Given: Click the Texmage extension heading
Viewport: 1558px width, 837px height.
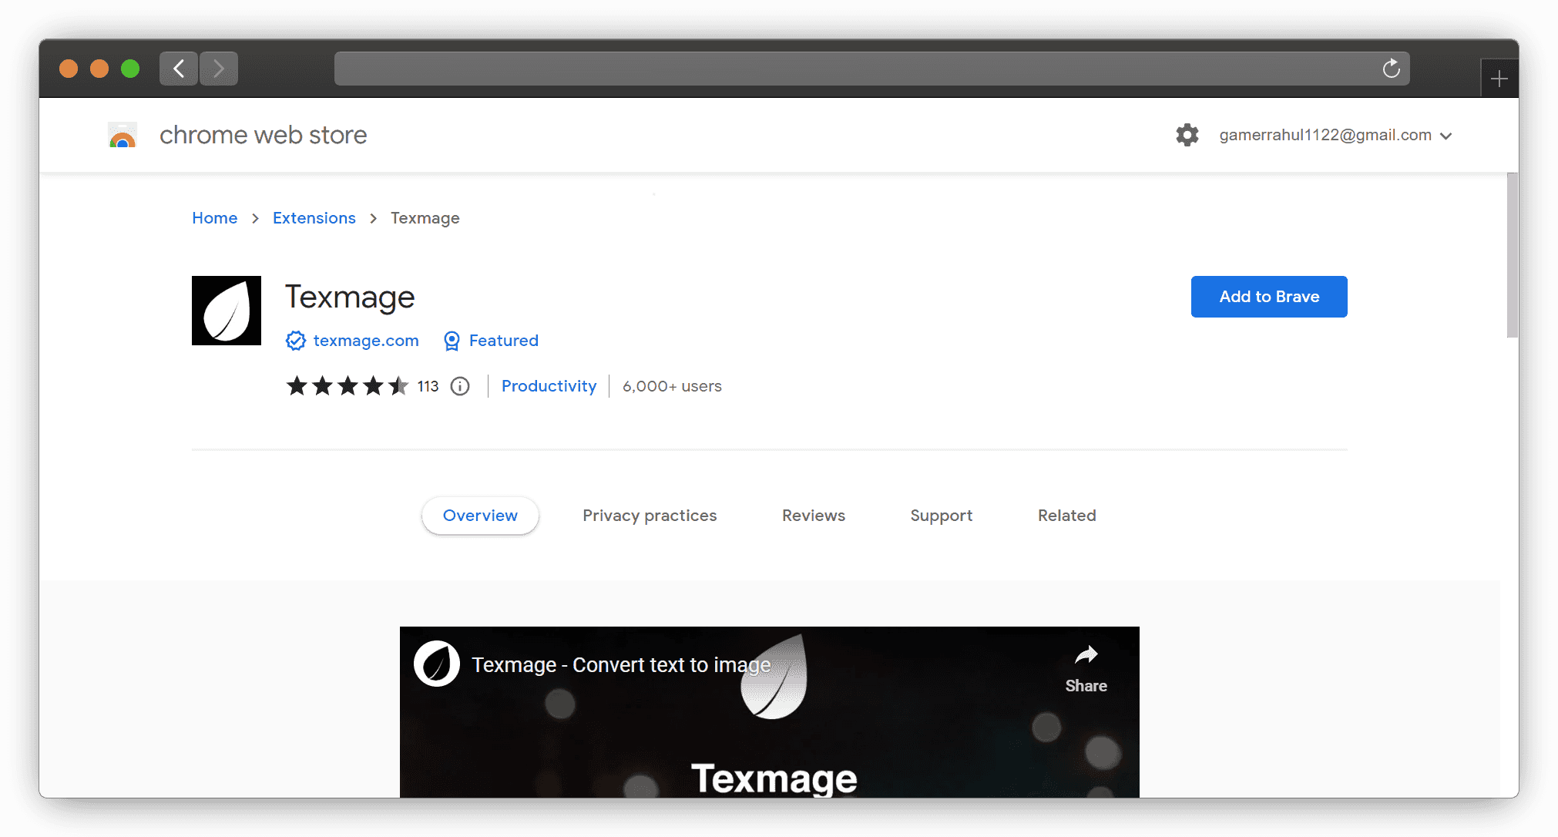Looking at the screenshot, I should pyautogui.click(x=350, y=297).
